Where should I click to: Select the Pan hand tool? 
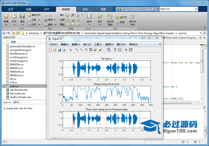[x=86, y=50]
